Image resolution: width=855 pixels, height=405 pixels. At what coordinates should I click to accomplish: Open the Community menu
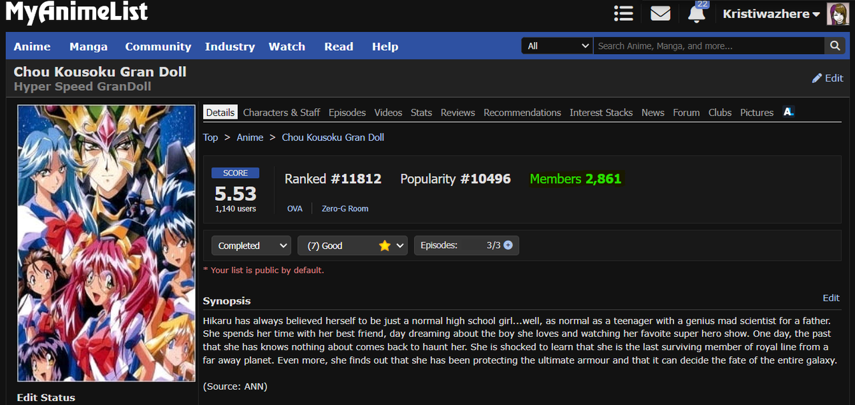(x=158, y=46)
